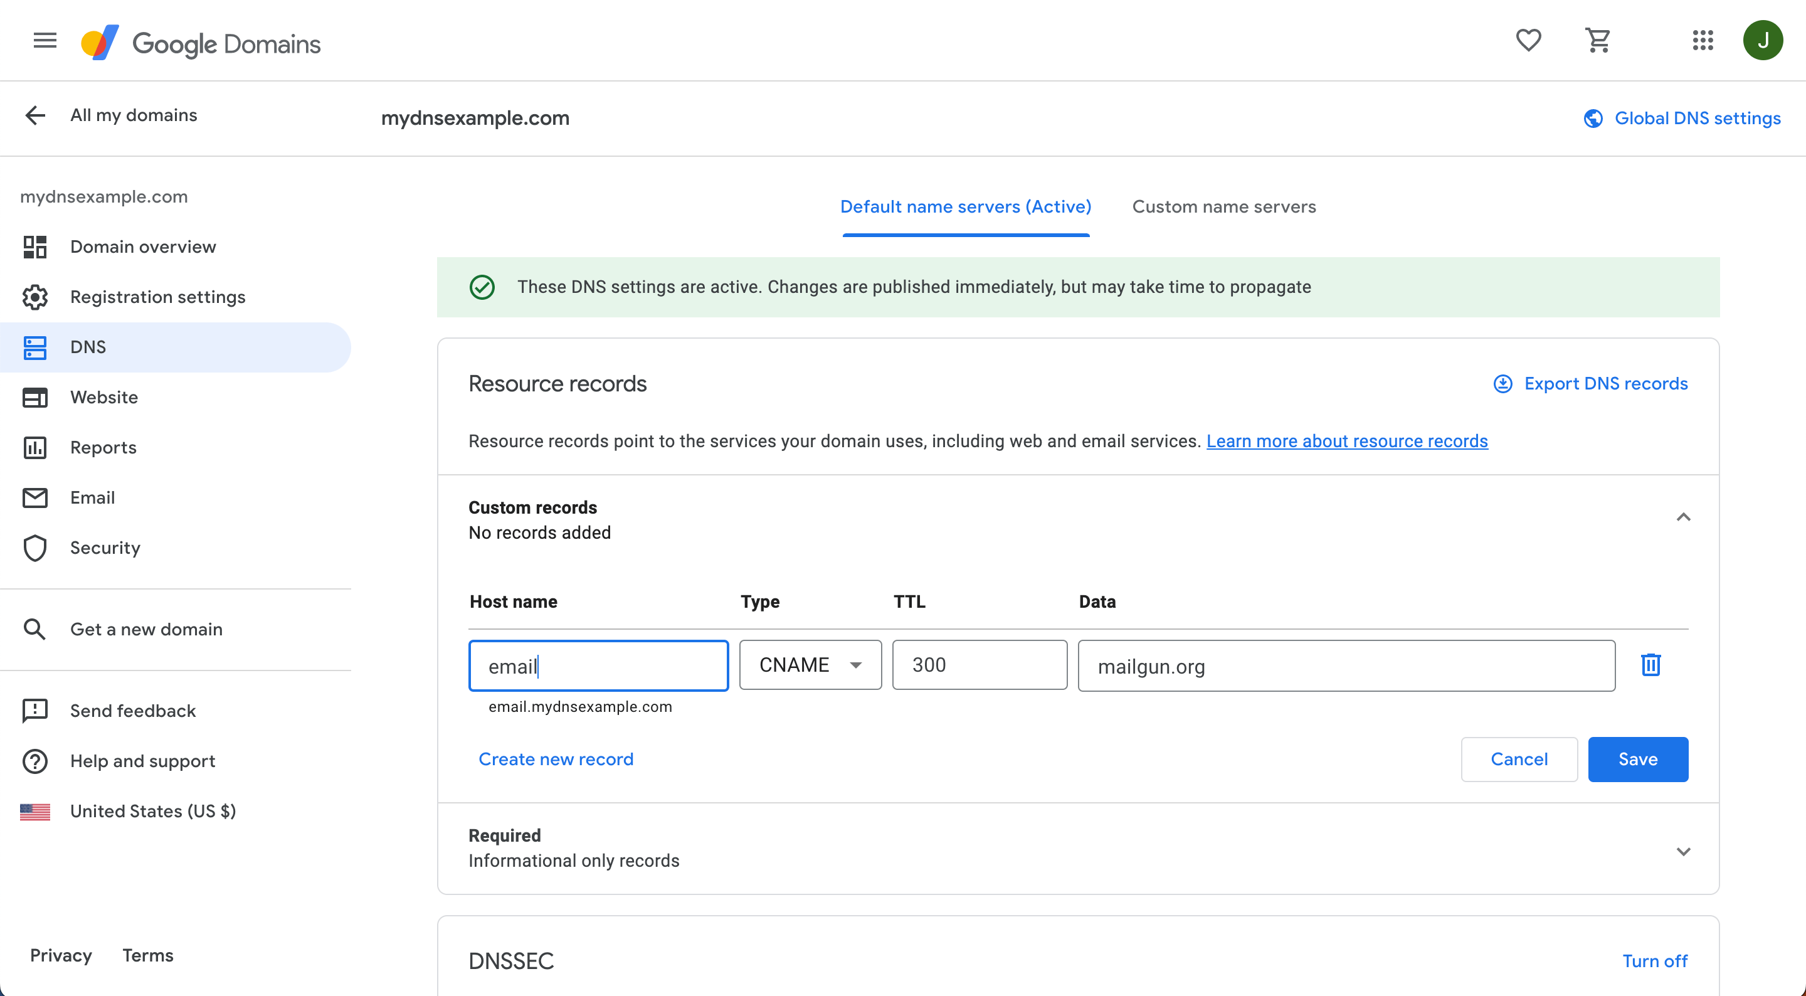1806x996 pixels.
Task: Select the Security shield icon
Action: click(x=35, y=548)
